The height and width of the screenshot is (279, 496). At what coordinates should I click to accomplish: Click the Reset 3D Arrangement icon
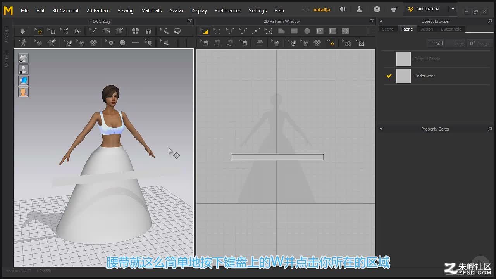[148, 31]
